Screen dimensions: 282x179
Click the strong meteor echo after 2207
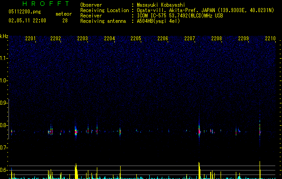coord(199,132)
